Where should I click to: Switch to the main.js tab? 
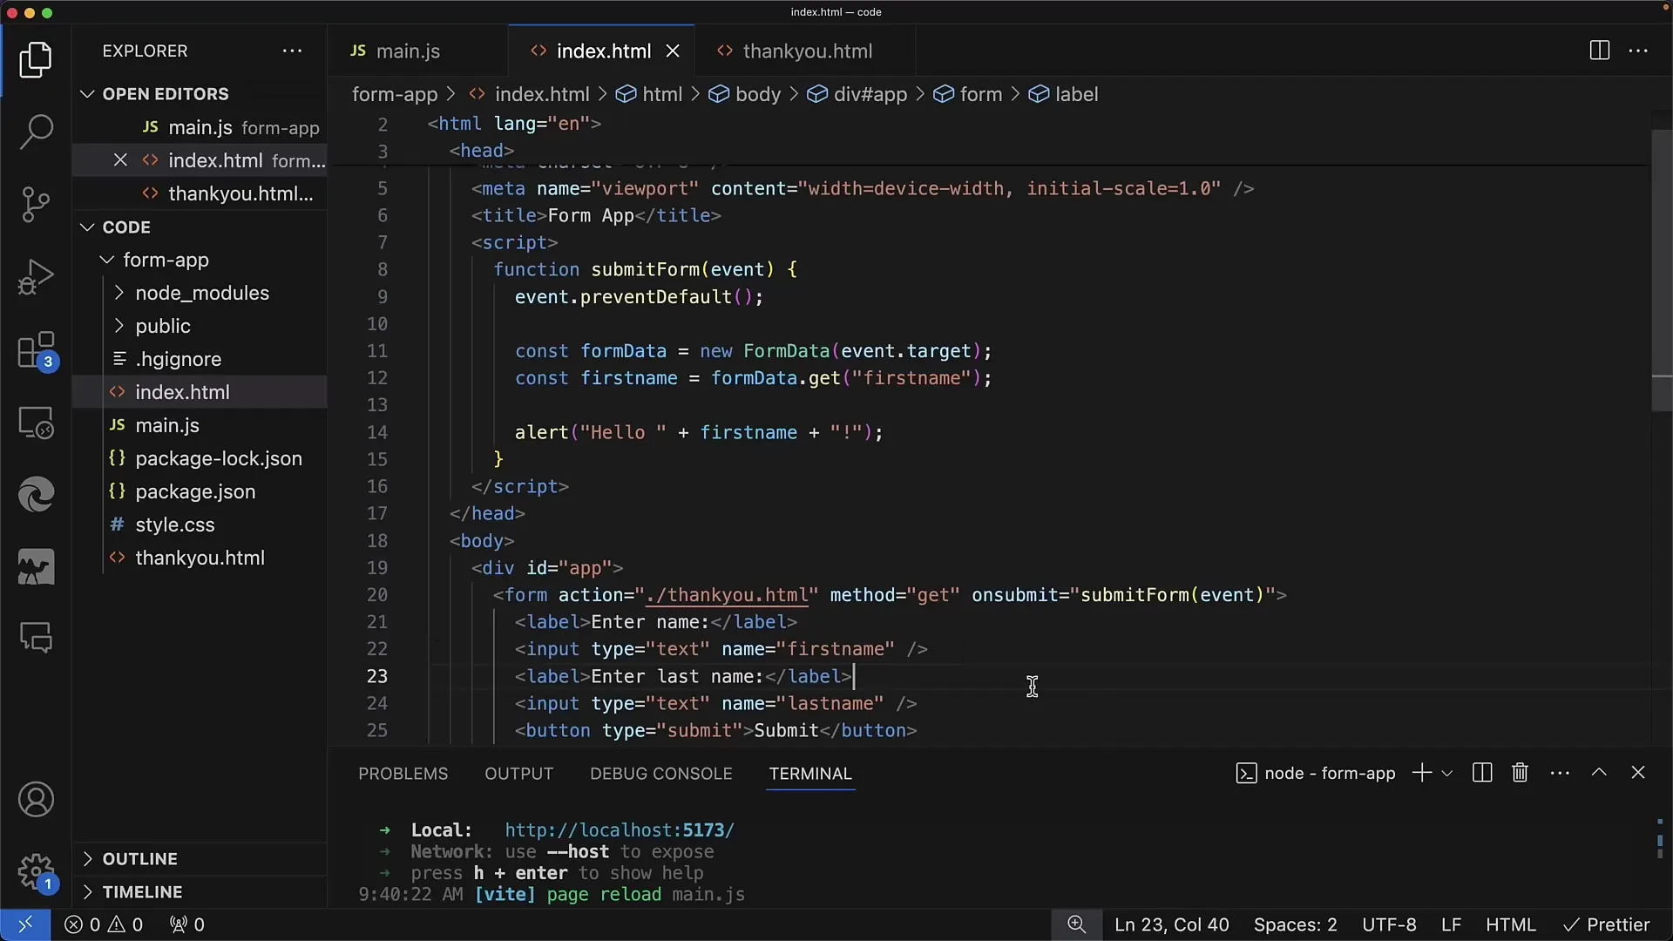click(x=407, y=51)
